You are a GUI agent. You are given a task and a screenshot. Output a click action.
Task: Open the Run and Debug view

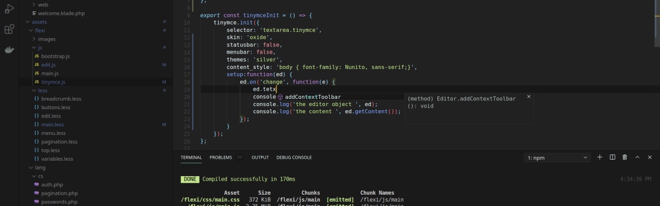tap(9, 9)
